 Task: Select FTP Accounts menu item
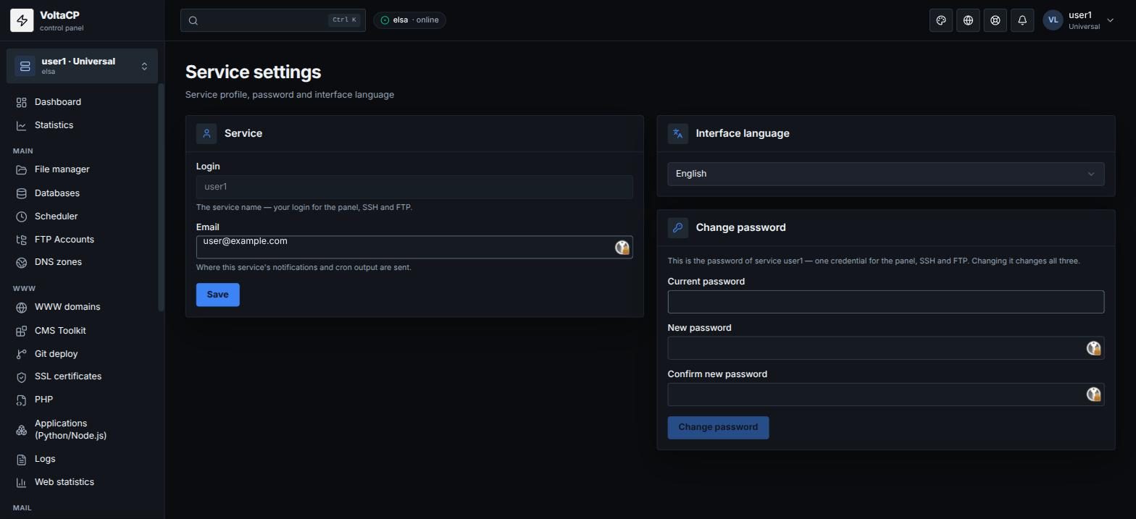pos(82,240)
